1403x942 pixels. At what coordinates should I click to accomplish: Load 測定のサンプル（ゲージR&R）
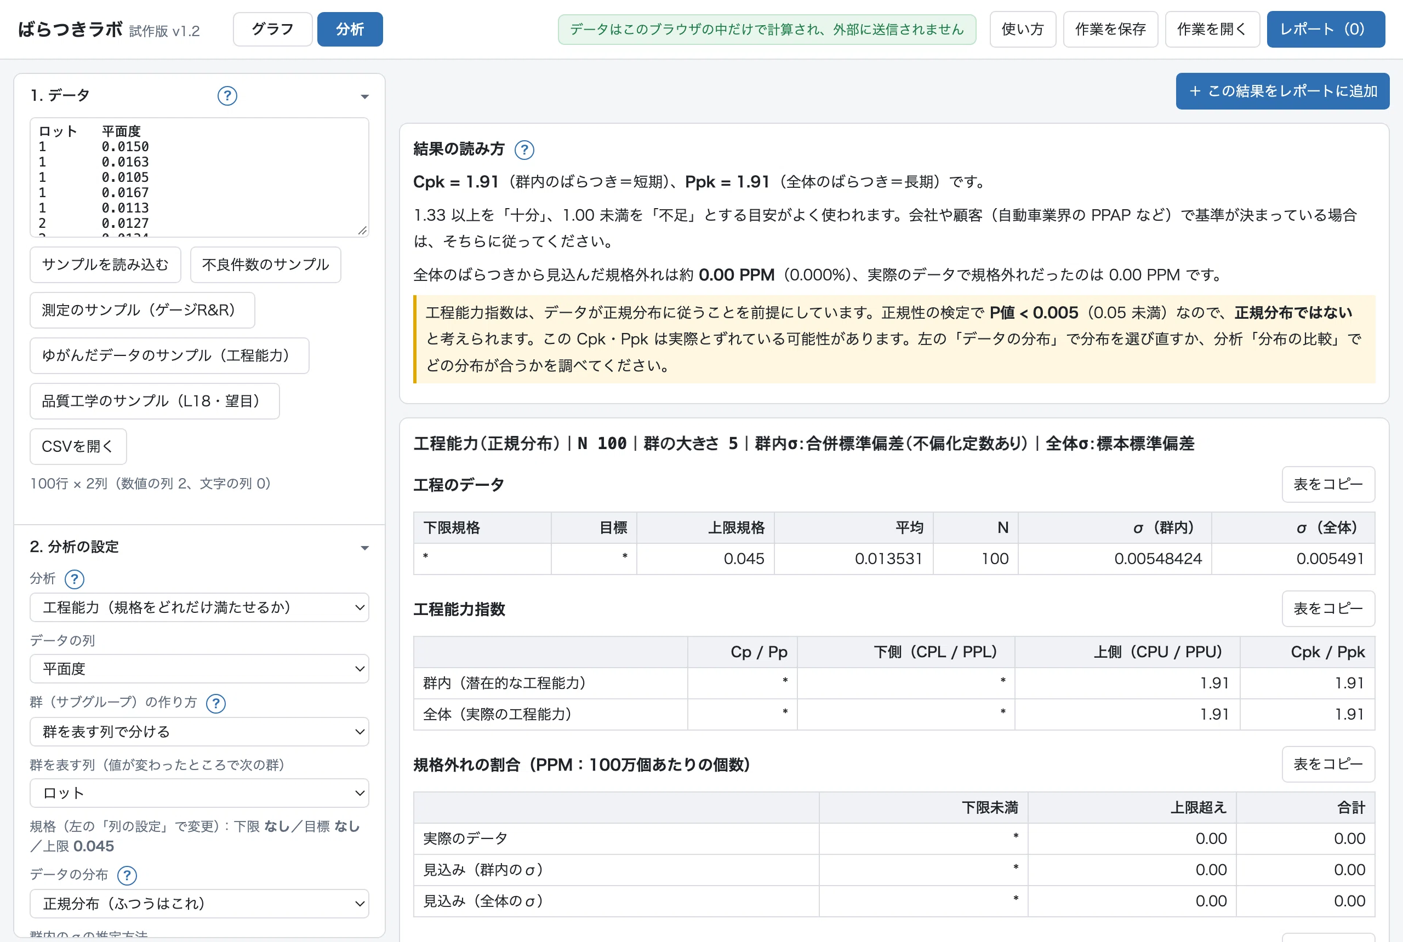142,310
